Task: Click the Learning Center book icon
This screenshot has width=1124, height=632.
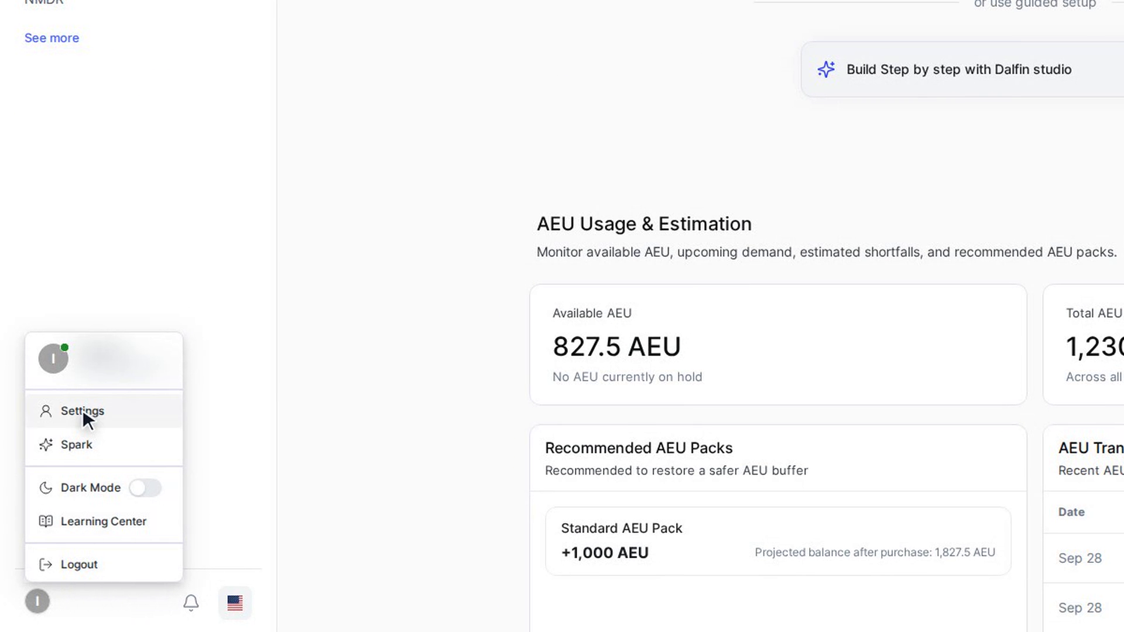Action: pyautogui.click(x=46, y=521)
